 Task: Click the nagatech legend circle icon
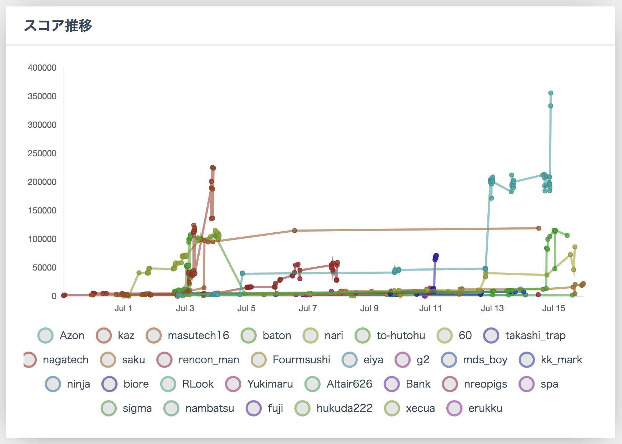(x=29, y=360)
